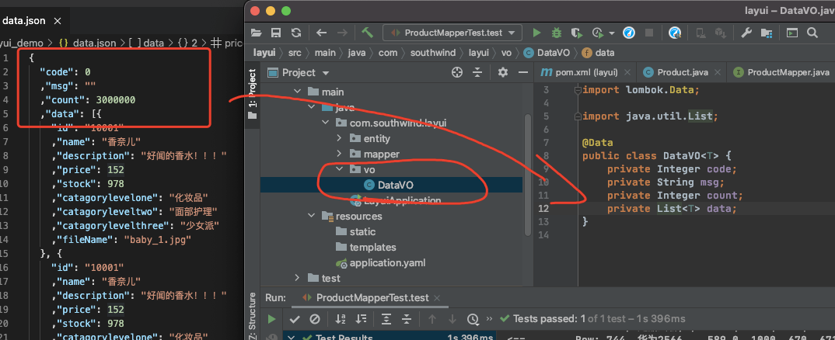The image size is (835, 340).
Task: Close the data.json tab in VS Code
Action: pyautogui.click(x=58, y=21)
